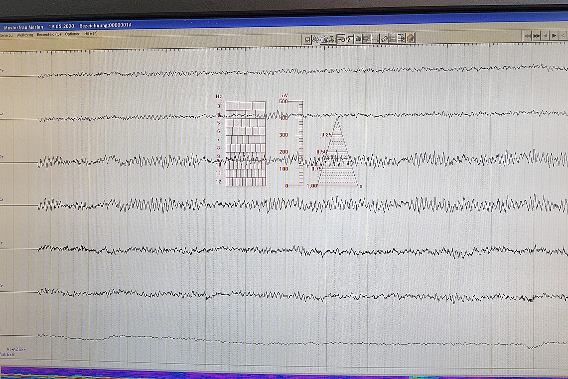Expand the Hilfe (?) menu
Image resolution: width=568 pixels, height=379 pixels.
[x=91, y=34]
